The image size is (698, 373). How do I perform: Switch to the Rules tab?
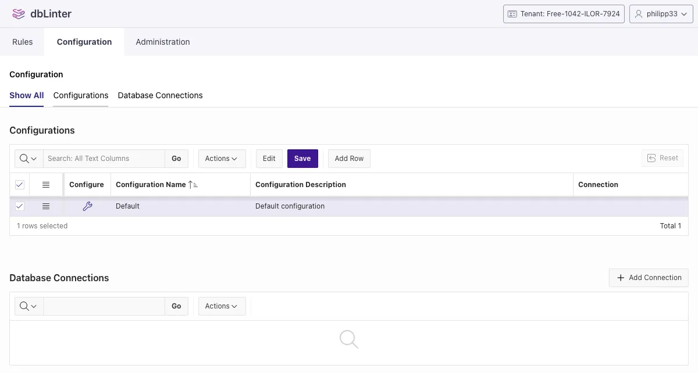[22, 42]
